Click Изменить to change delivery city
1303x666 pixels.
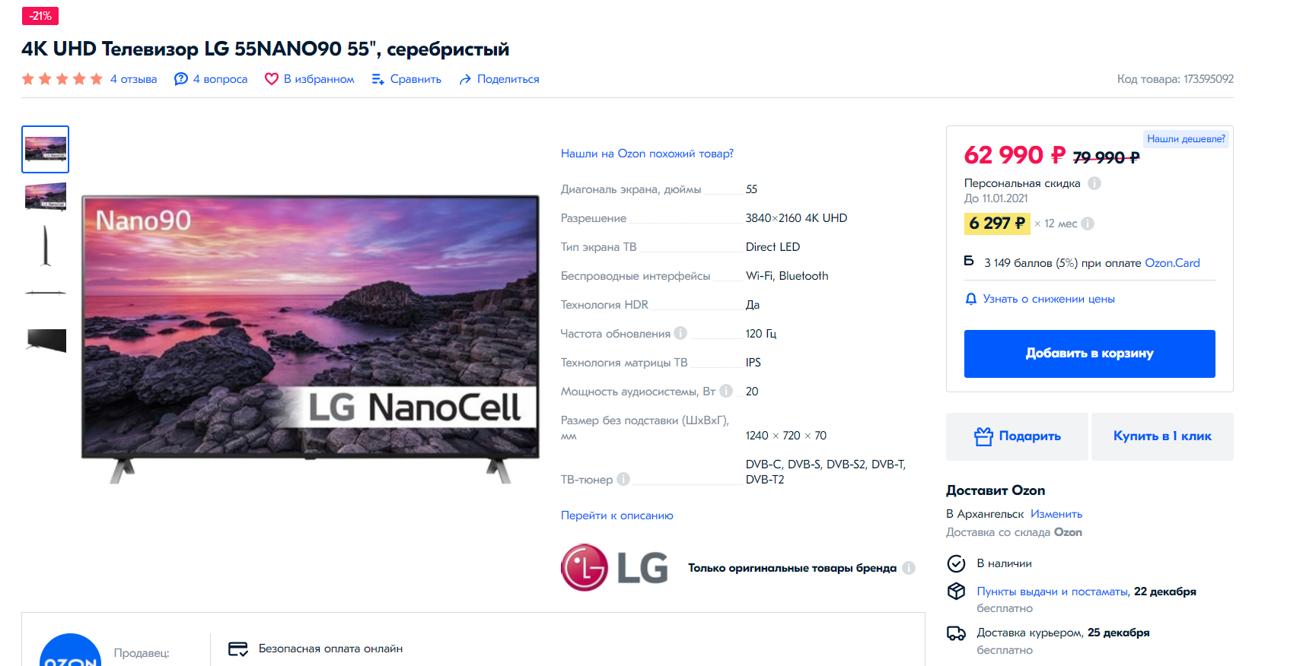pos(1056,514)
